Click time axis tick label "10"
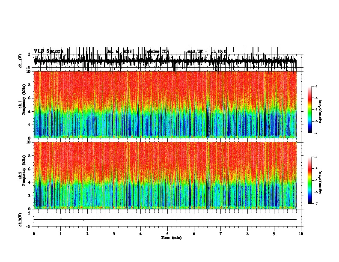339x262 pixels. click(x=301, y=234)
